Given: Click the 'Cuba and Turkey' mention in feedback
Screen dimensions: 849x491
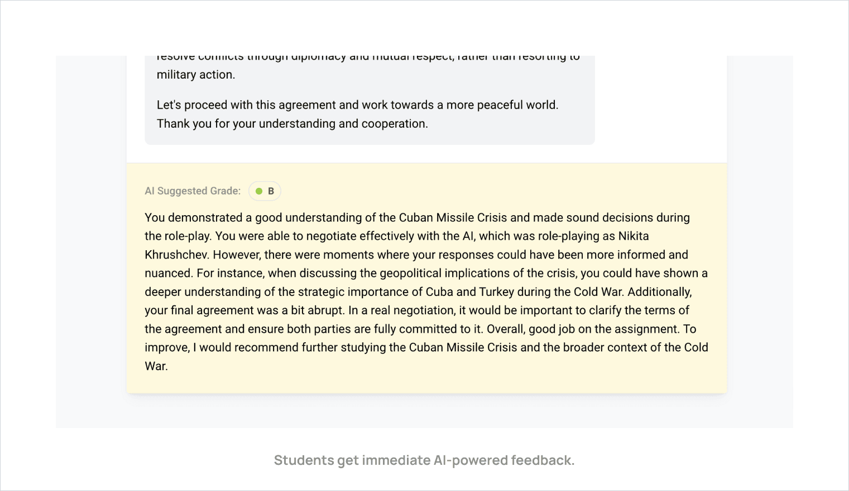Looking at the screenshot, I should [x=470, y=292].
